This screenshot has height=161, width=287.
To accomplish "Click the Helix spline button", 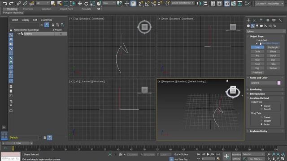I will 273,64.
